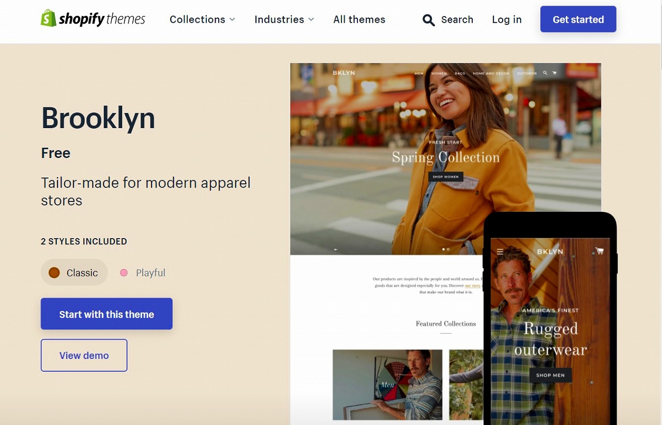Expand the Collections dropdown menu
Image resolution: width=662 pixels, height=425 pixels.
coord(202,20)
